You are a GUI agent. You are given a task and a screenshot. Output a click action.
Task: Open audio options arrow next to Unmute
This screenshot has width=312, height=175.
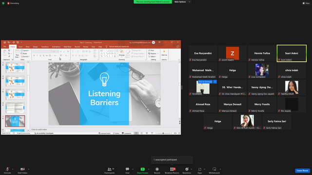click(x=13, y=169)
